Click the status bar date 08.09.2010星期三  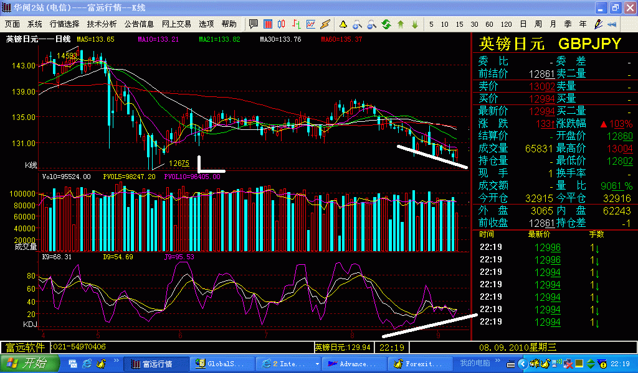pos(518,348)
